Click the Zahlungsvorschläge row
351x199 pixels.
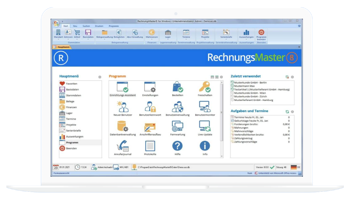tap(260, 142)
